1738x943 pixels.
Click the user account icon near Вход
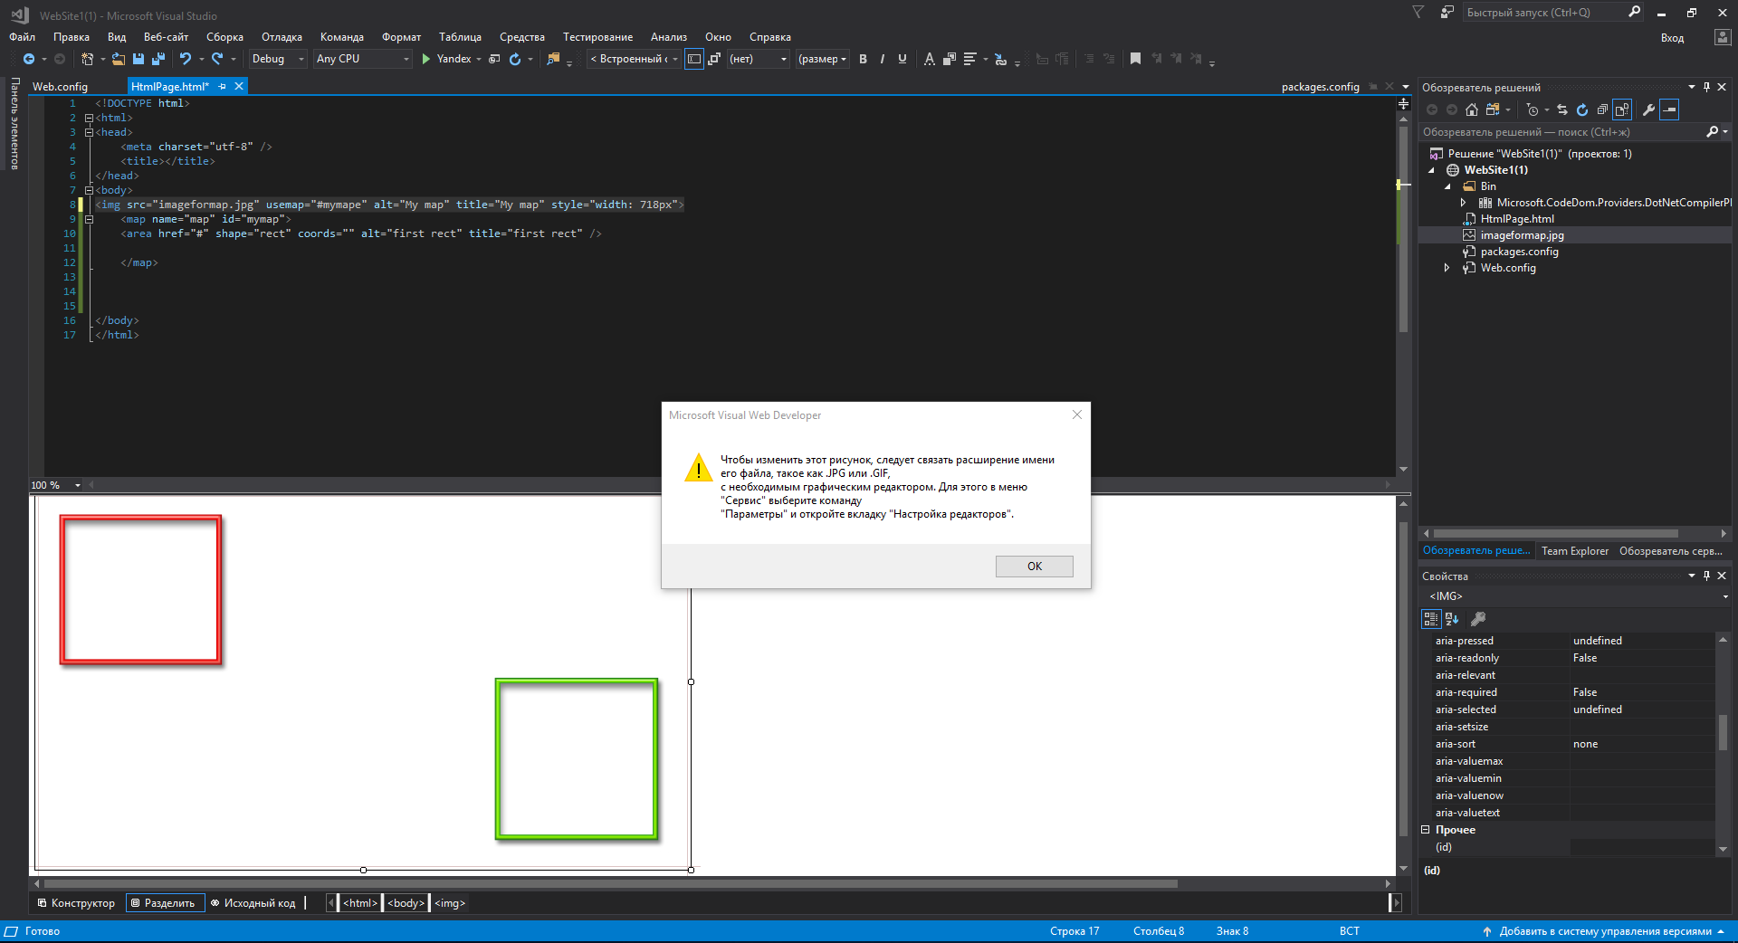(x=1723, y=37)
